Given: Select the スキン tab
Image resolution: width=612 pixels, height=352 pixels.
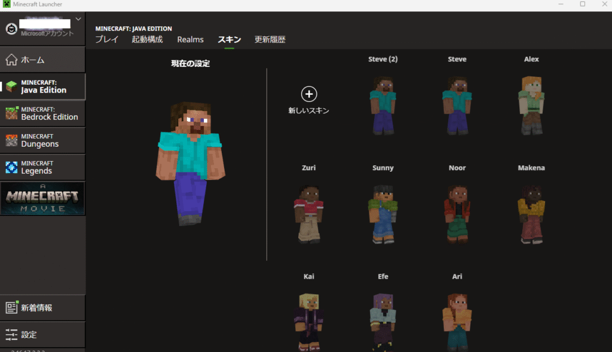Looking at the screenshot, I should [229, 39].
